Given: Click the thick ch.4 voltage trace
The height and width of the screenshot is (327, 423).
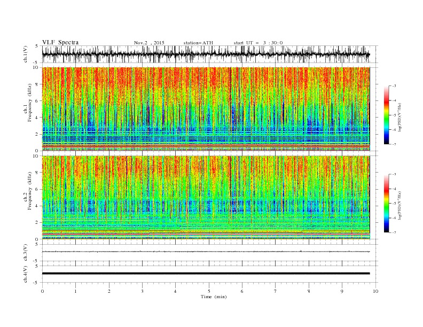Looking at the screenshot, I should [206, 274].
